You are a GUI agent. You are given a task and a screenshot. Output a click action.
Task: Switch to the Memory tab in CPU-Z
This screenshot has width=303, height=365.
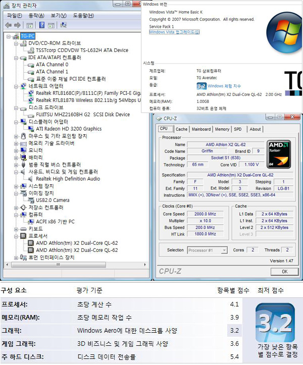tap(222, 129)
